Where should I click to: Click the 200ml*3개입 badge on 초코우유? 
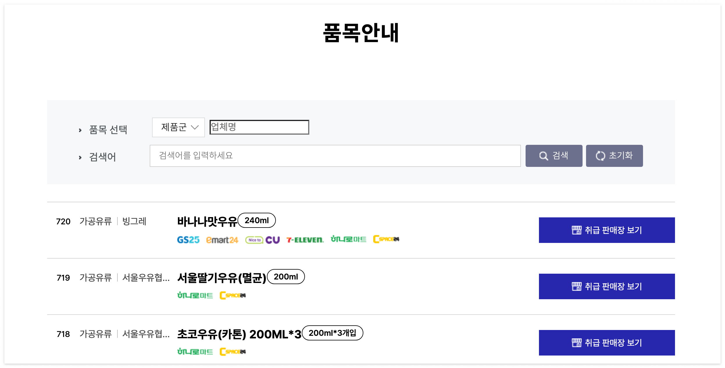tap(332, 333)
